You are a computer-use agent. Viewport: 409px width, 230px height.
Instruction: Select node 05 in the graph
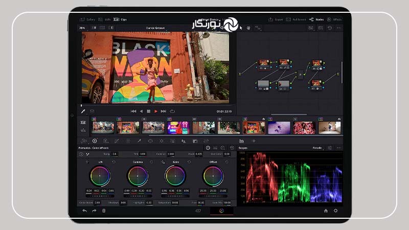[x=317, y=65]
